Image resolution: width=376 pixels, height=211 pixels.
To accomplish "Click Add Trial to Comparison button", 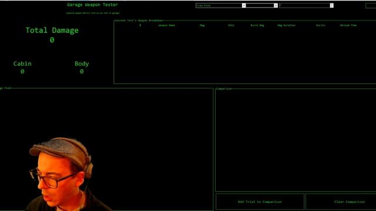I will click(260, 202).
